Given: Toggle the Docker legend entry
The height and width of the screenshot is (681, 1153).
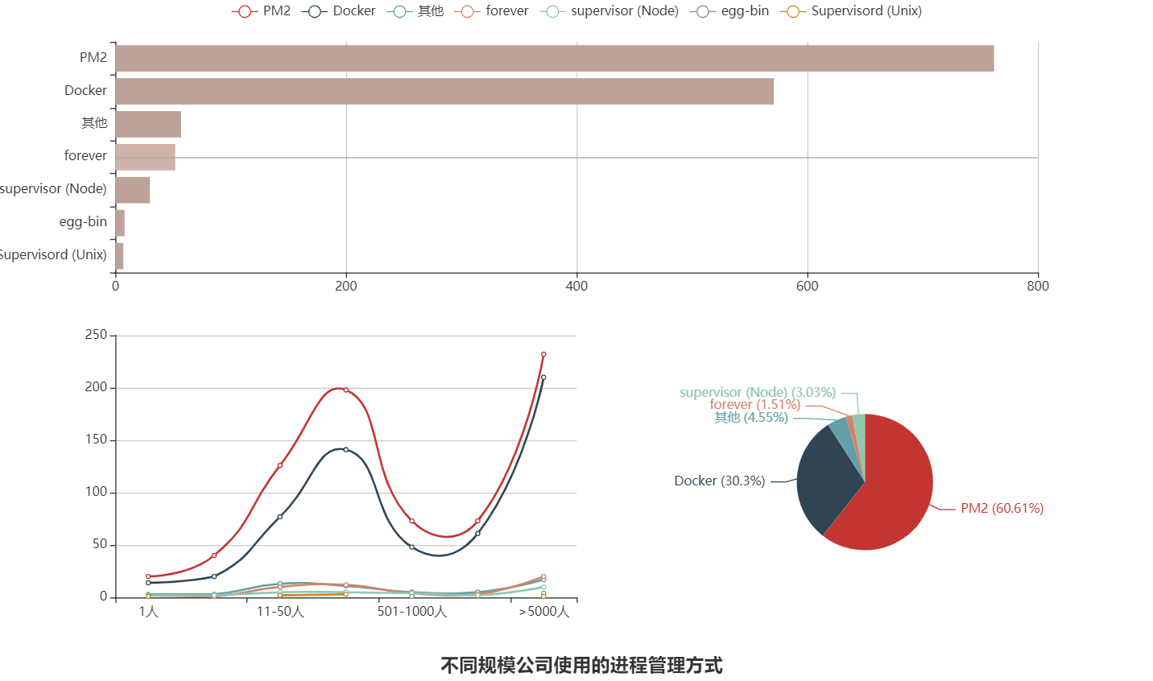Looking at the screenshot, I should (x=338, y=11).
